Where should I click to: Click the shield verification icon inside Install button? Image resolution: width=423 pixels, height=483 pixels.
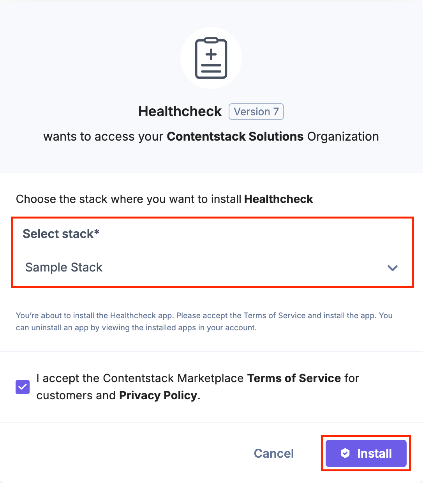(x=345, y=453)
